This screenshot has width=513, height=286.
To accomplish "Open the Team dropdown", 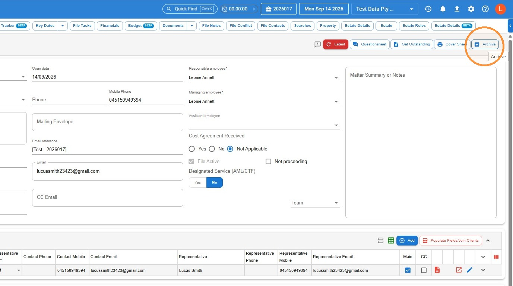I will (316, 203).
